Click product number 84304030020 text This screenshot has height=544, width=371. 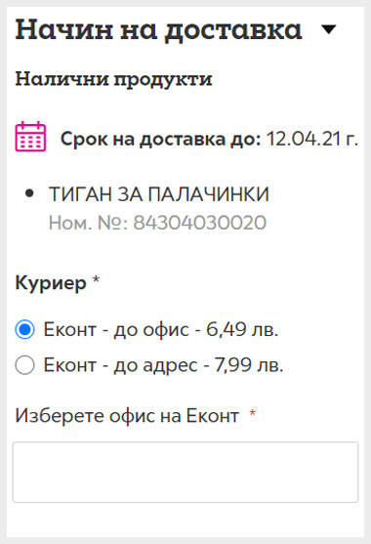coord(200,223)
